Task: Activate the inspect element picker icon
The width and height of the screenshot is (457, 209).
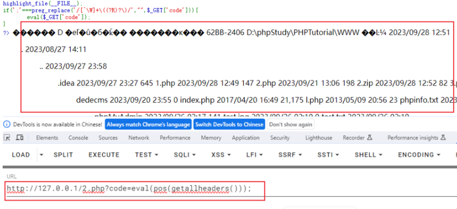Action: pyautogui.click(x=7, y=138)
